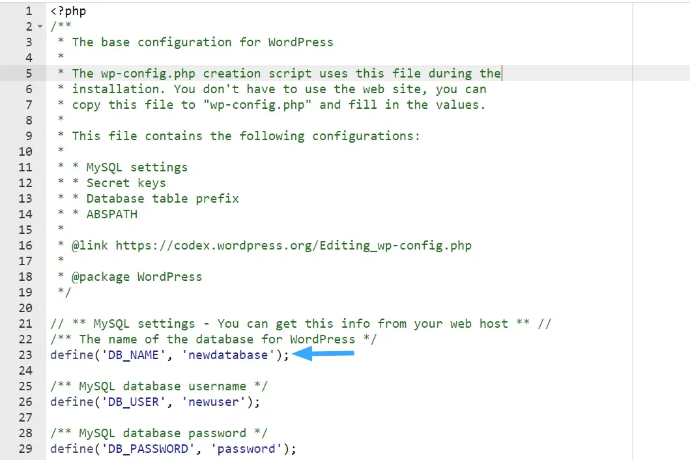This screenshot has width=690, height=460.
Task: Select line number 26 in the gutter
Action: tap(25, 401)
